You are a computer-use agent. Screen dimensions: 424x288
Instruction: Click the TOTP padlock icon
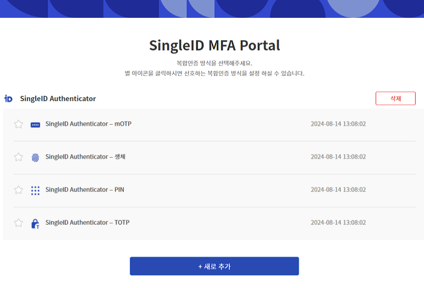(35, 224)
